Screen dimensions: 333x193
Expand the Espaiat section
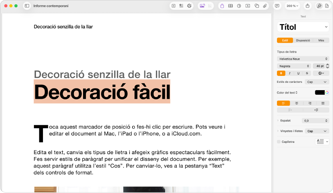(x=278, y=120)
